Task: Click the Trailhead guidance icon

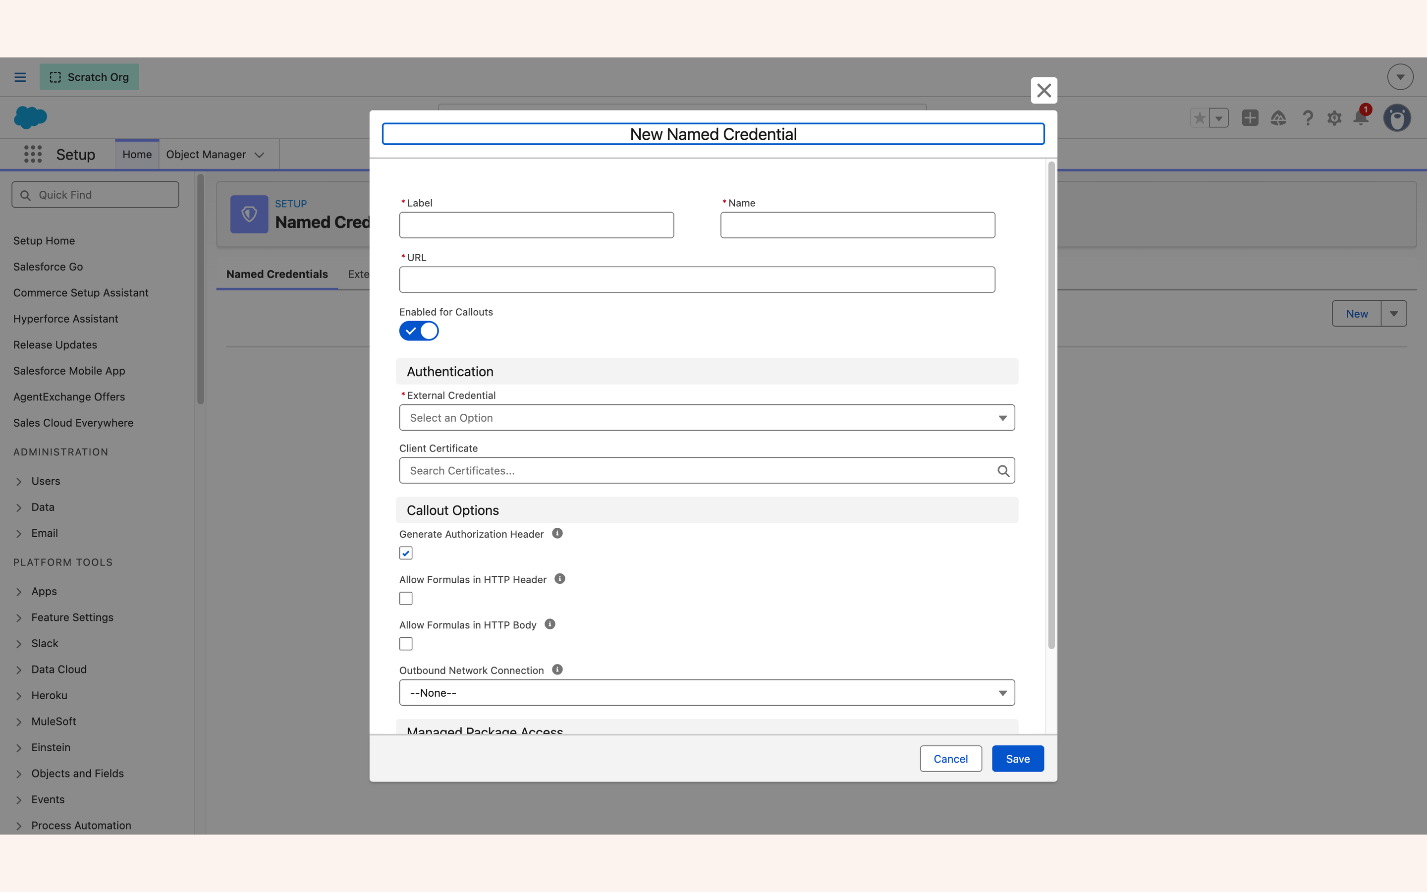Action: point(1278,118)
